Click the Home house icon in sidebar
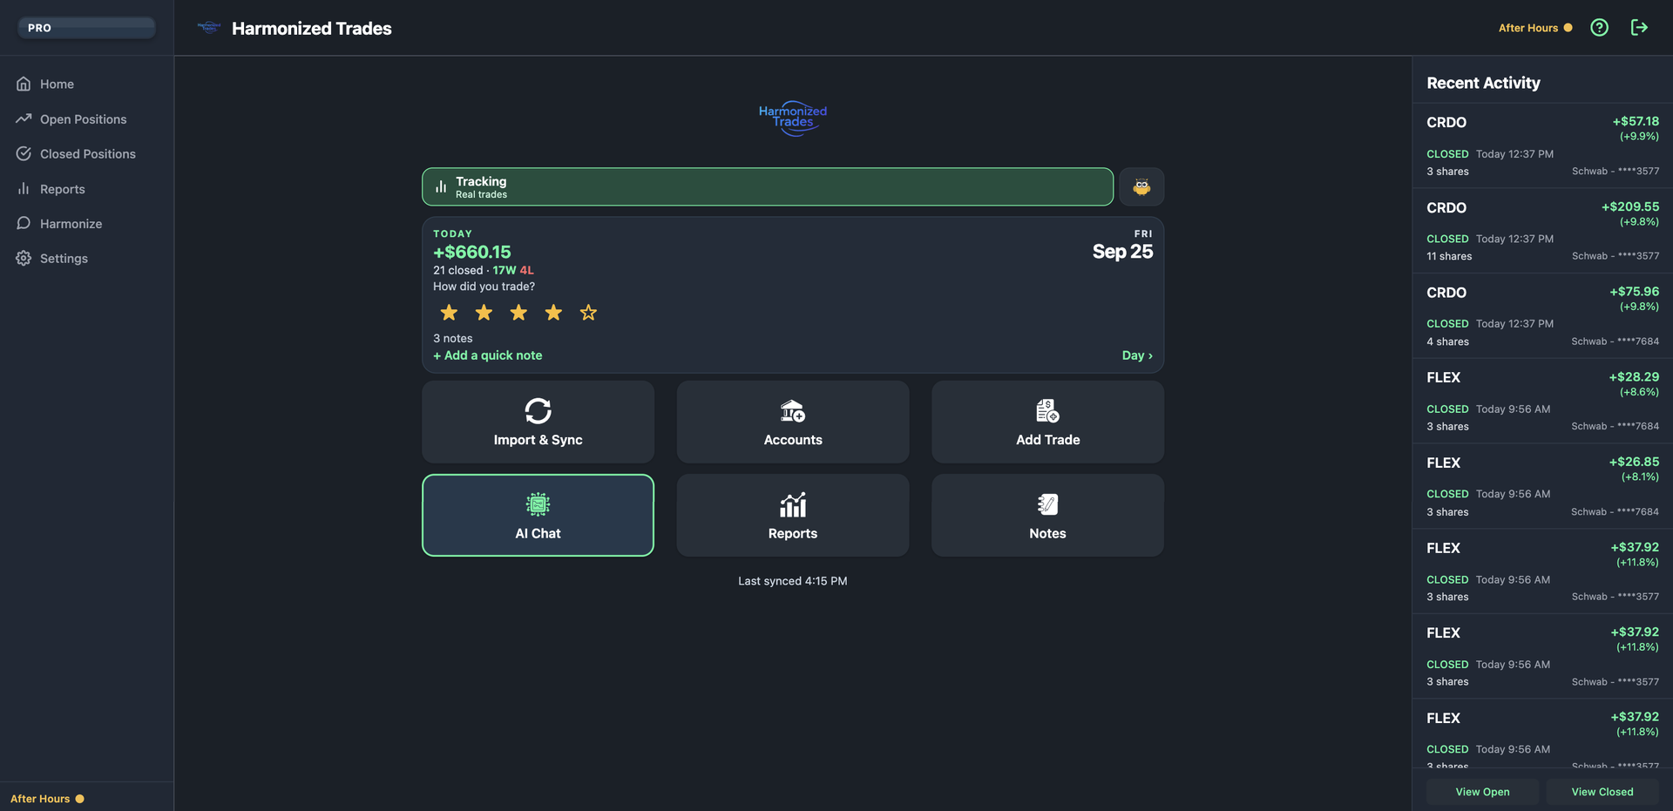Viewport: 1673px width, 811px height. (x=24, y=84)
